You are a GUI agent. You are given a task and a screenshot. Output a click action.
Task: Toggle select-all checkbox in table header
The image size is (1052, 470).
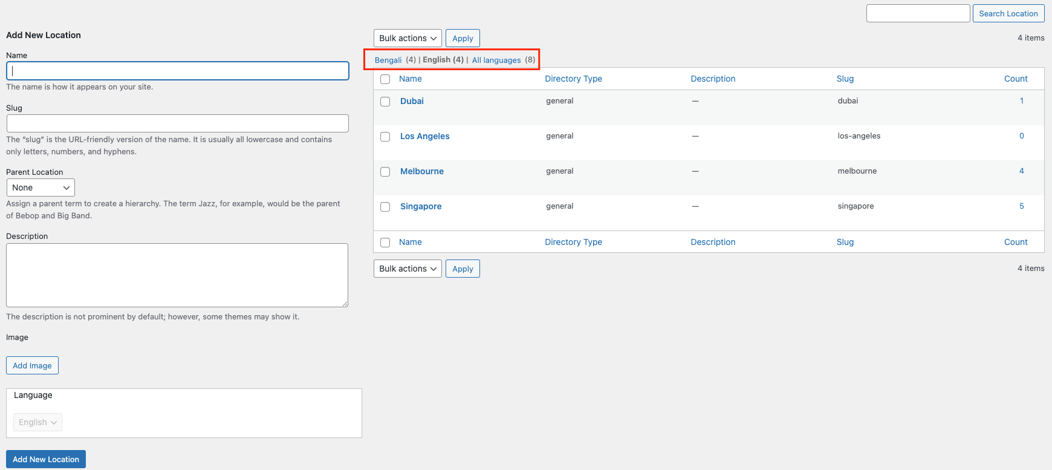point(385,79)
